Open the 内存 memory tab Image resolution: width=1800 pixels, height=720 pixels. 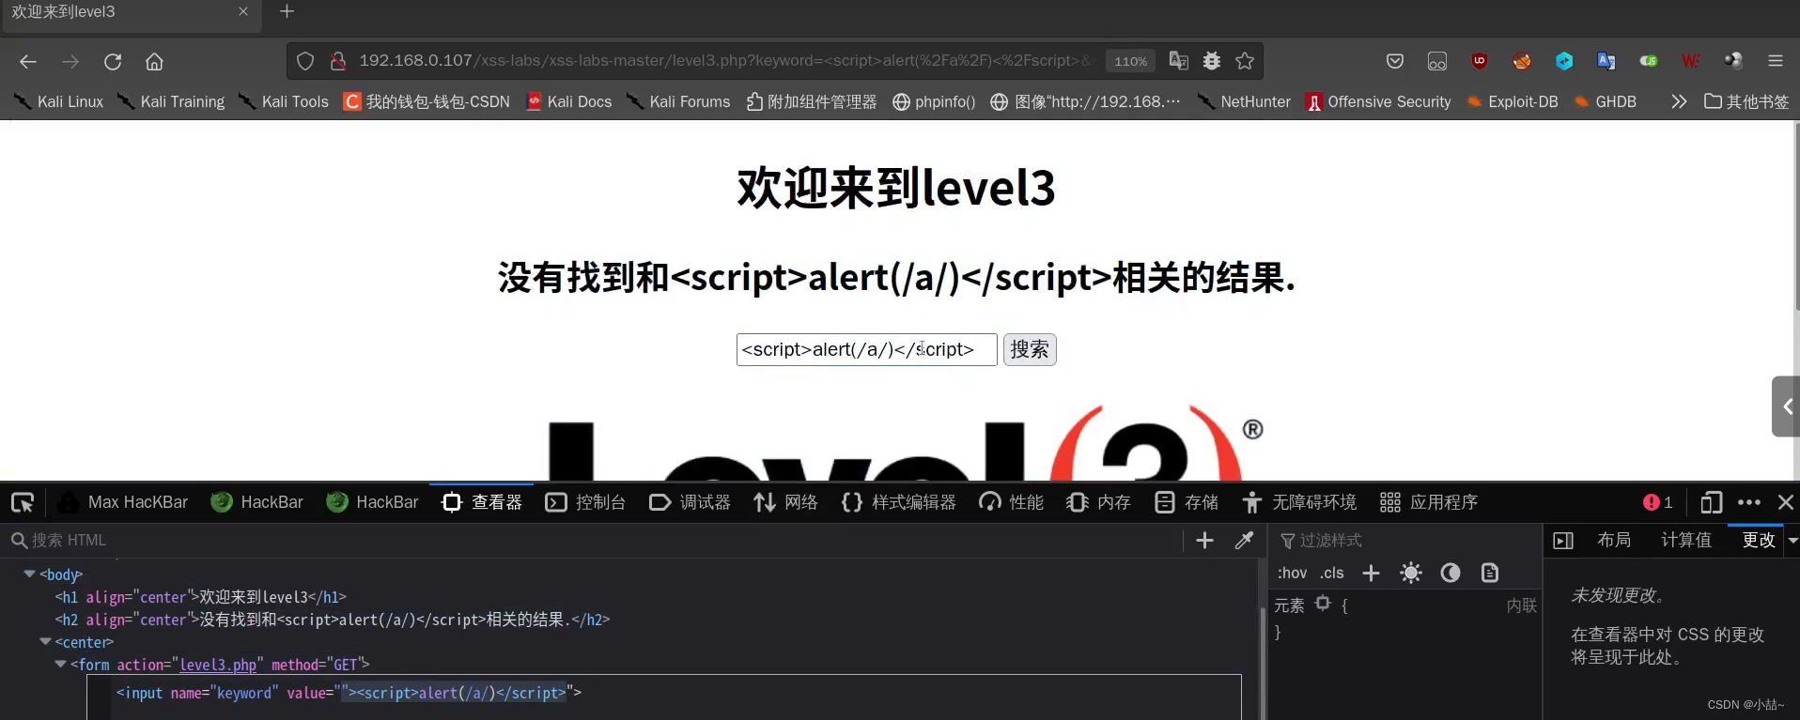pos(1098,502)
